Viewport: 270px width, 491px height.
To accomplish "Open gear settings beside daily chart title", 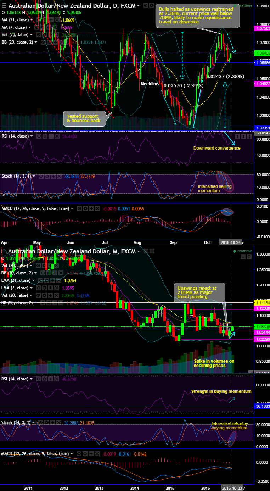I will 151,6.
